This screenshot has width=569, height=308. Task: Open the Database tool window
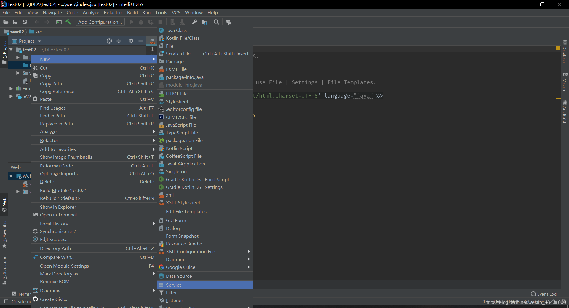(x=565, y=52)
